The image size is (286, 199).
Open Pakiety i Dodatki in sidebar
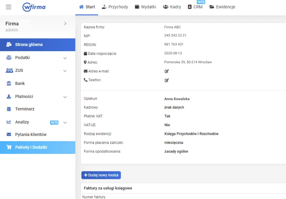click(37, 148)
